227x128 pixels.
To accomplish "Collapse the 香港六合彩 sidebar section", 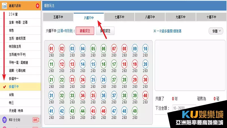I will tap(20, 5).
